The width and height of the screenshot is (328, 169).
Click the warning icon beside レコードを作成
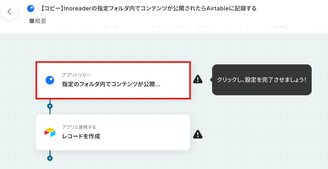[x=198, y=134]
